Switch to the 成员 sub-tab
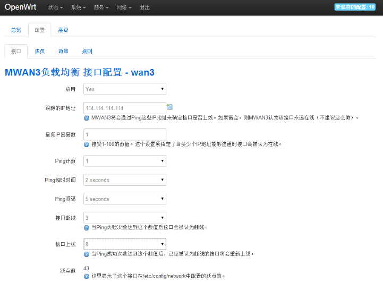 pos(39,52)
